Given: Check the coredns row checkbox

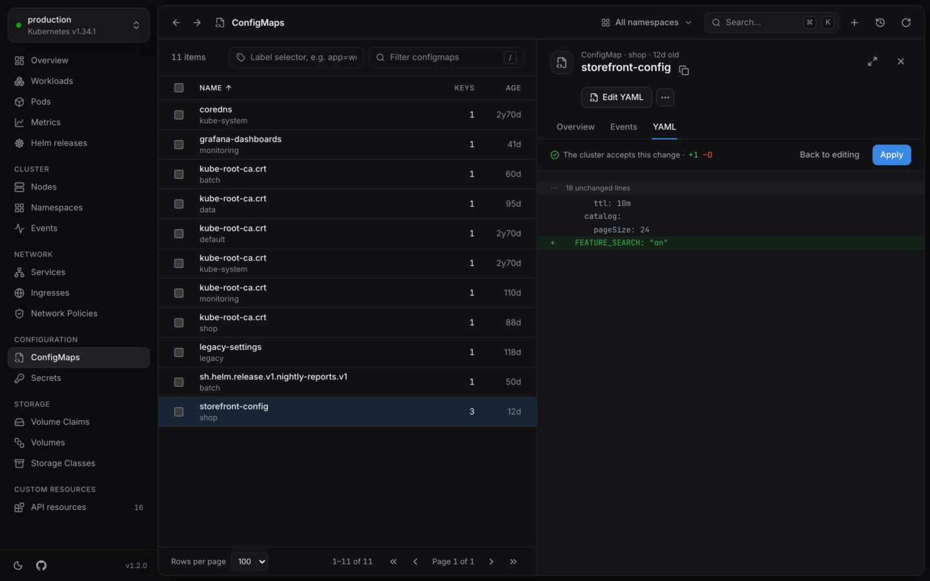Looking at the screenshot, I should pyautogui.click(x=179, y=115).
